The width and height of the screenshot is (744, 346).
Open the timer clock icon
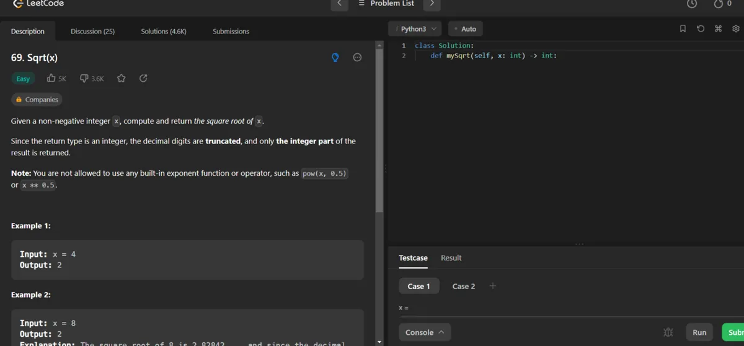(x=693, y=4)
